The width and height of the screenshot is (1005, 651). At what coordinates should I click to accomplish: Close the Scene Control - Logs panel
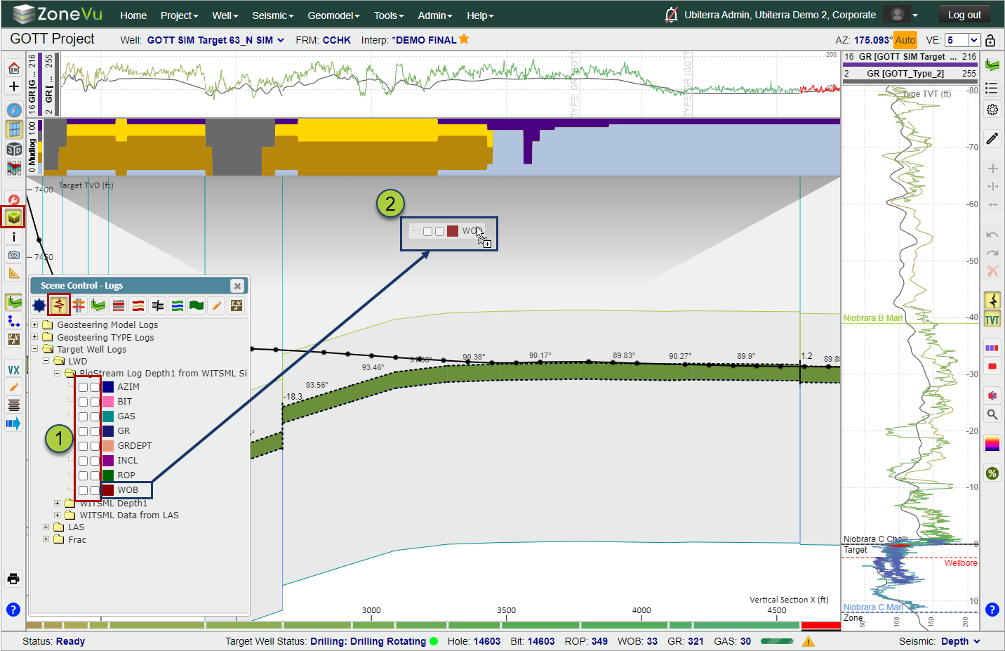(x=237, y=286)
